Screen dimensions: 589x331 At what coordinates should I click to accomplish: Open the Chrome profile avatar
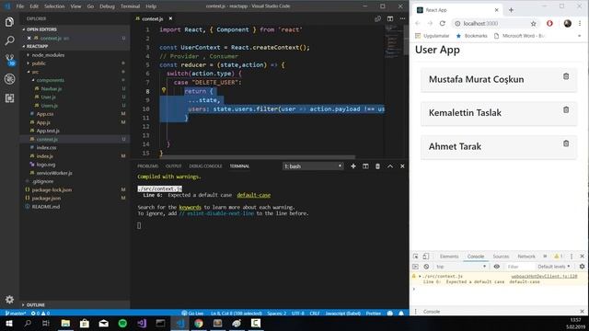pyautogui.click(x=567, y=23)
